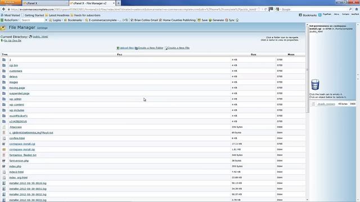This screenshot has height=202, width=360.
Task: Open the wp-content folder icon
Action: coord(4,104)
